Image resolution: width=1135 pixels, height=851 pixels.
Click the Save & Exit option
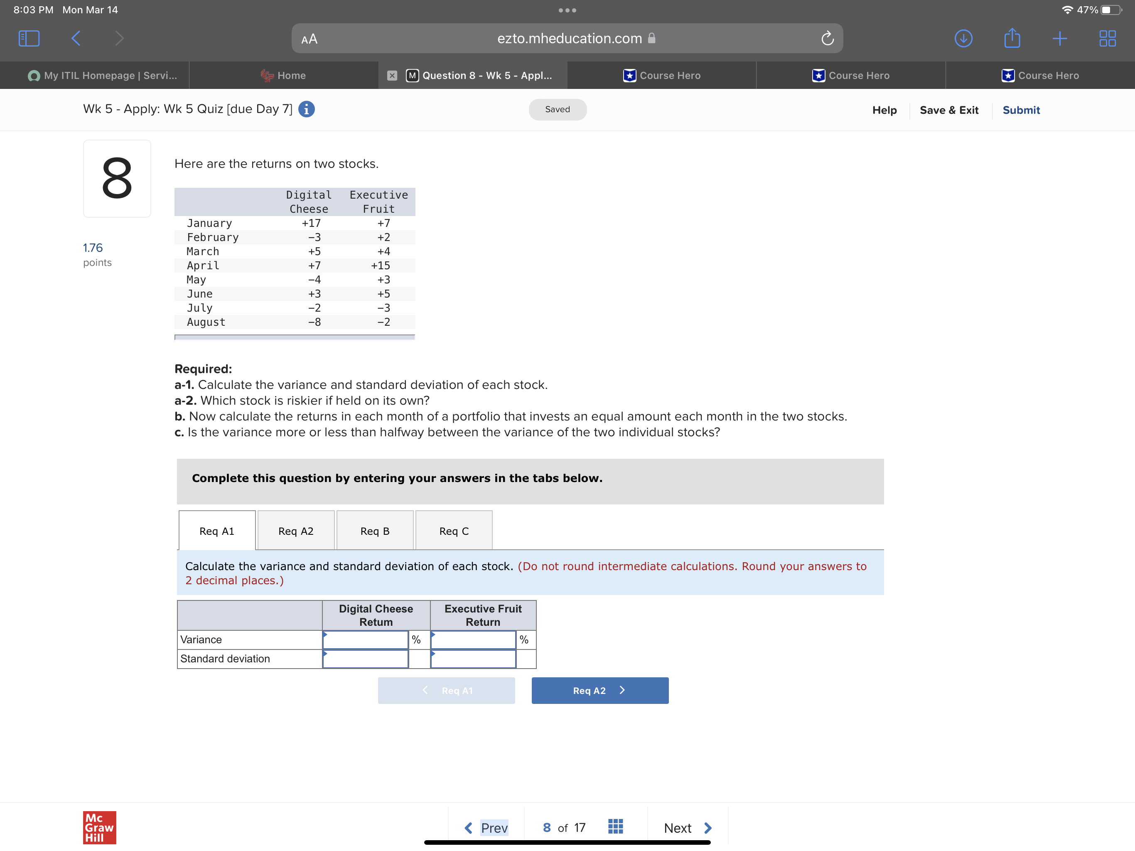949,109
